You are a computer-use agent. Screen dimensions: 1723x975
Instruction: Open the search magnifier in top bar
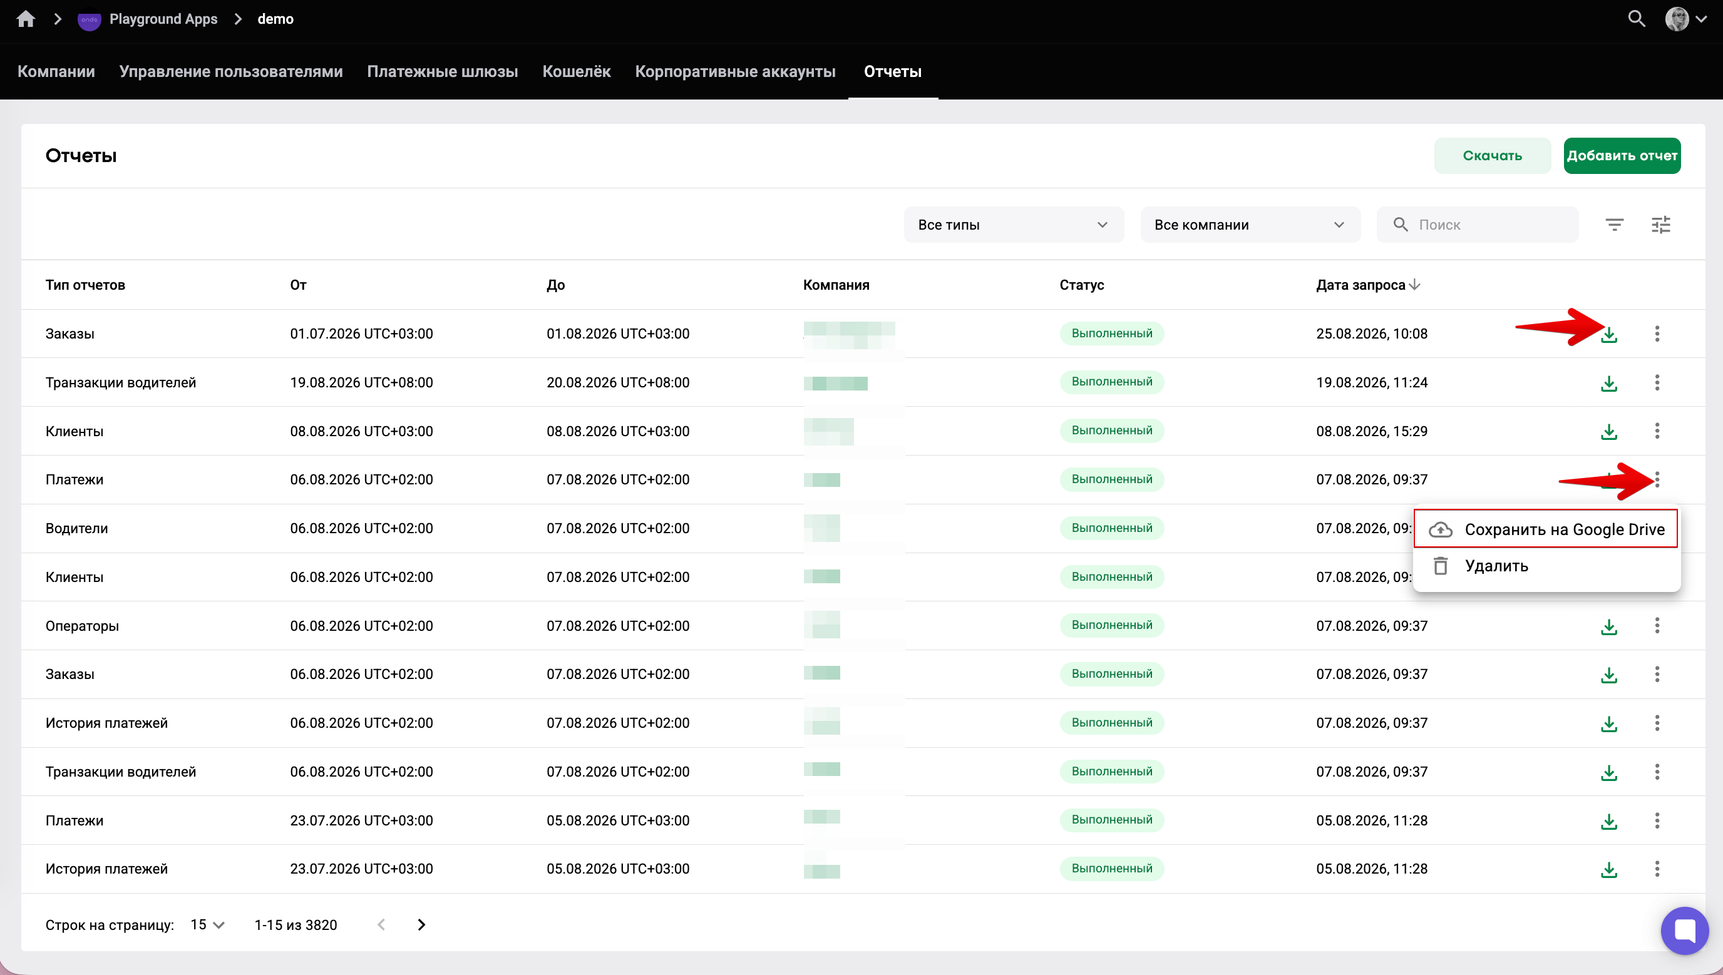click(1637, 19)
